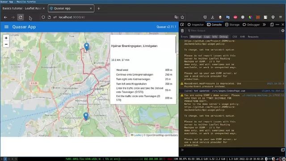This screenshot has height=161, width=286.
Task: Click the shield tracking protection icon
Action: [x=43, y=17]
